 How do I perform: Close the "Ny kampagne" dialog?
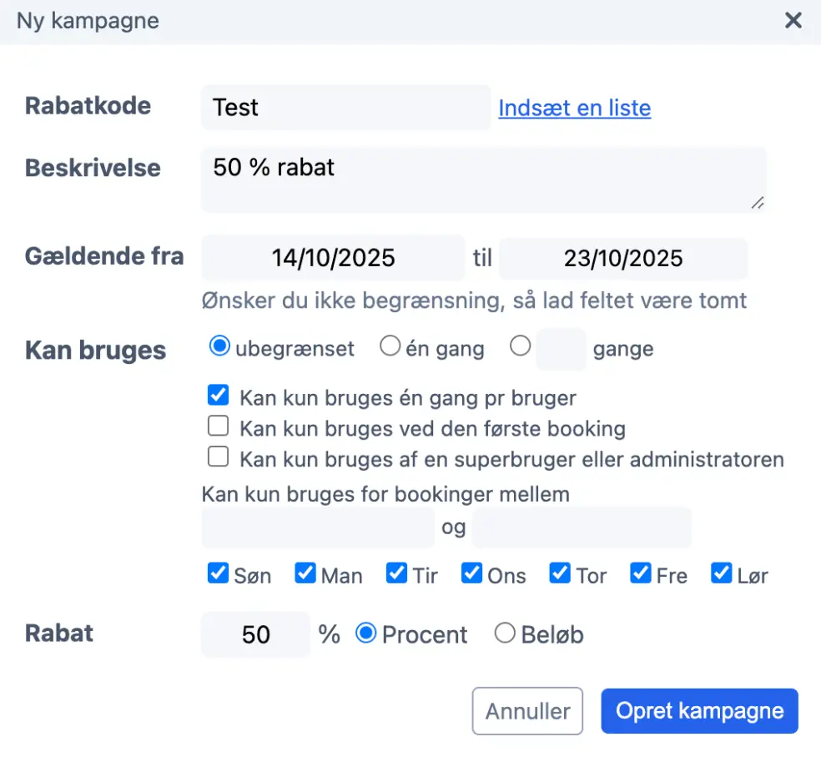pos(793,21)
